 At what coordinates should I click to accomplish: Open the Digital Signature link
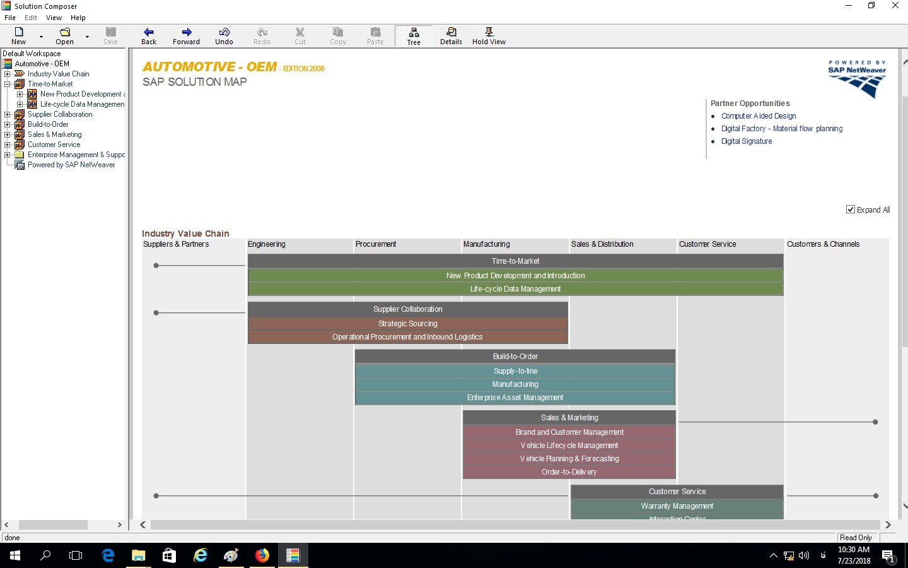tap(747, 141)
